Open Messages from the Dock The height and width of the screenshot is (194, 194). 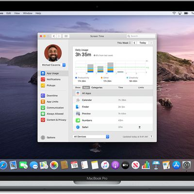(33, 165)
